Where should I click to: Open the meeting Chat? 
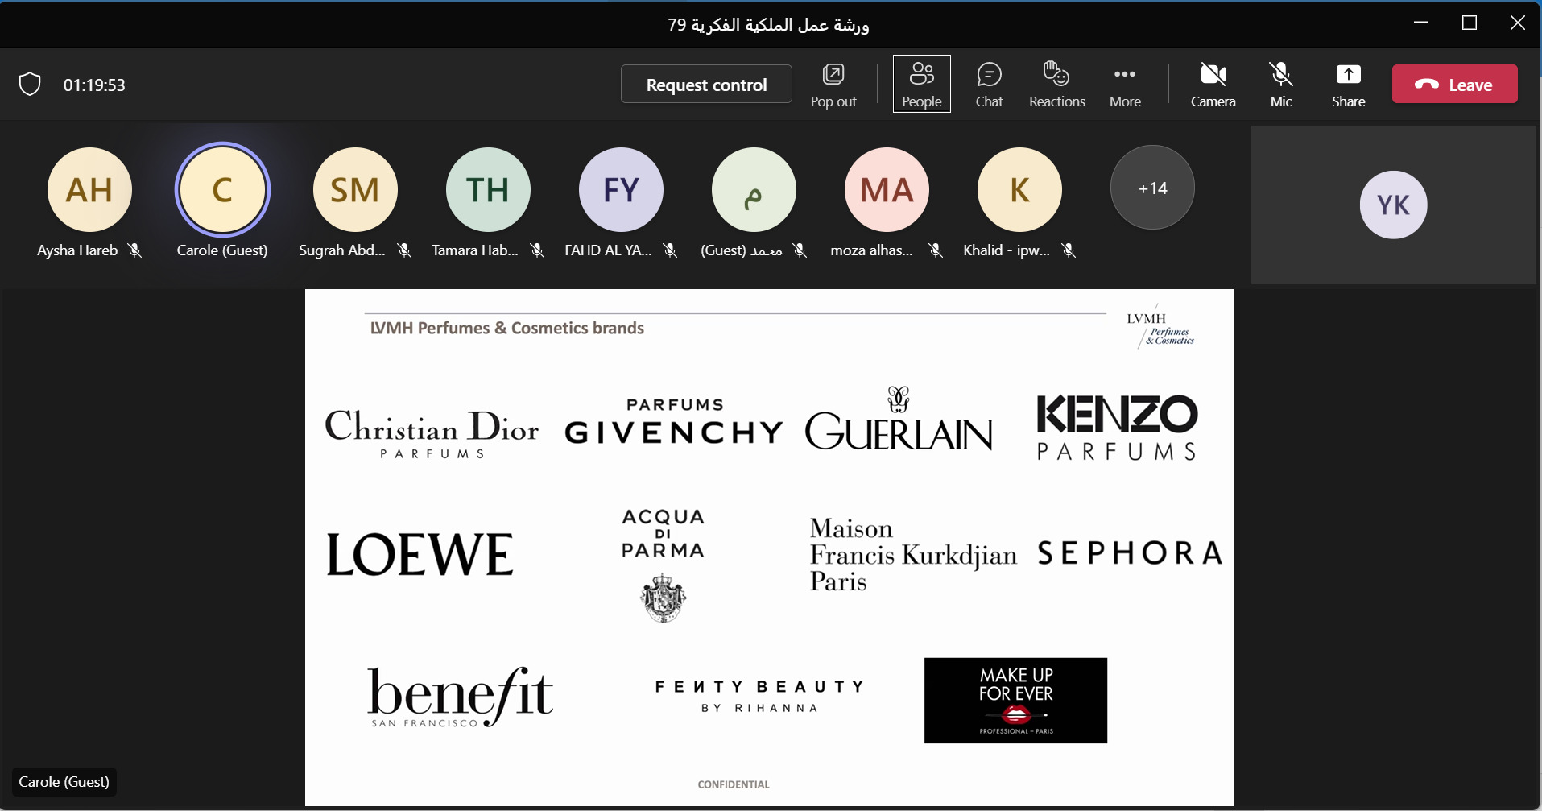989,84
